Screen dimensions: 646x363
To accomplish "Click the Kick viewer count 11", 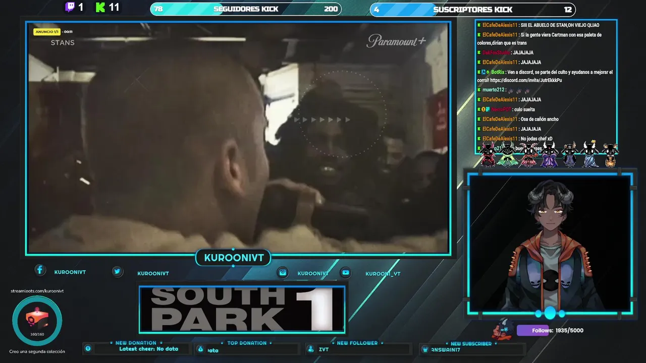I will [114, 8].
